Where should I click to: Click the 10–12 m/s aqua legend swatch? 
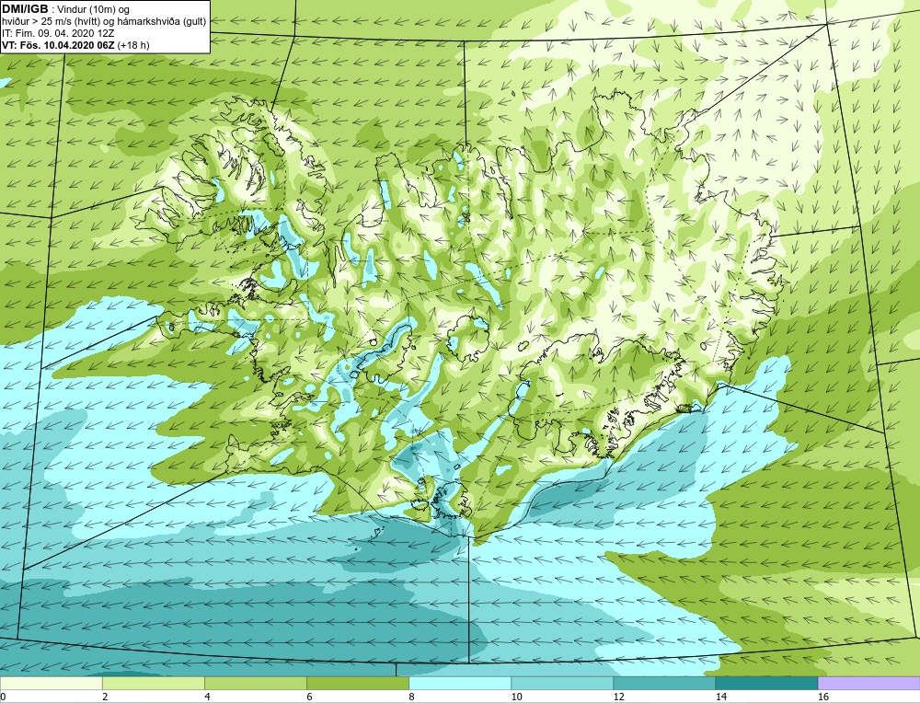point(562,683)
